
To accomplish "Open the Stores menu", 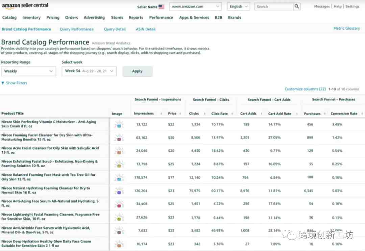I will click(x=117, y=18).
